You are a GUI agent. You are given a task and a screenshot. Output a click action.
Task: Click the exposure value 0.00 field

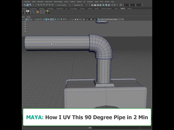point(87,19)
